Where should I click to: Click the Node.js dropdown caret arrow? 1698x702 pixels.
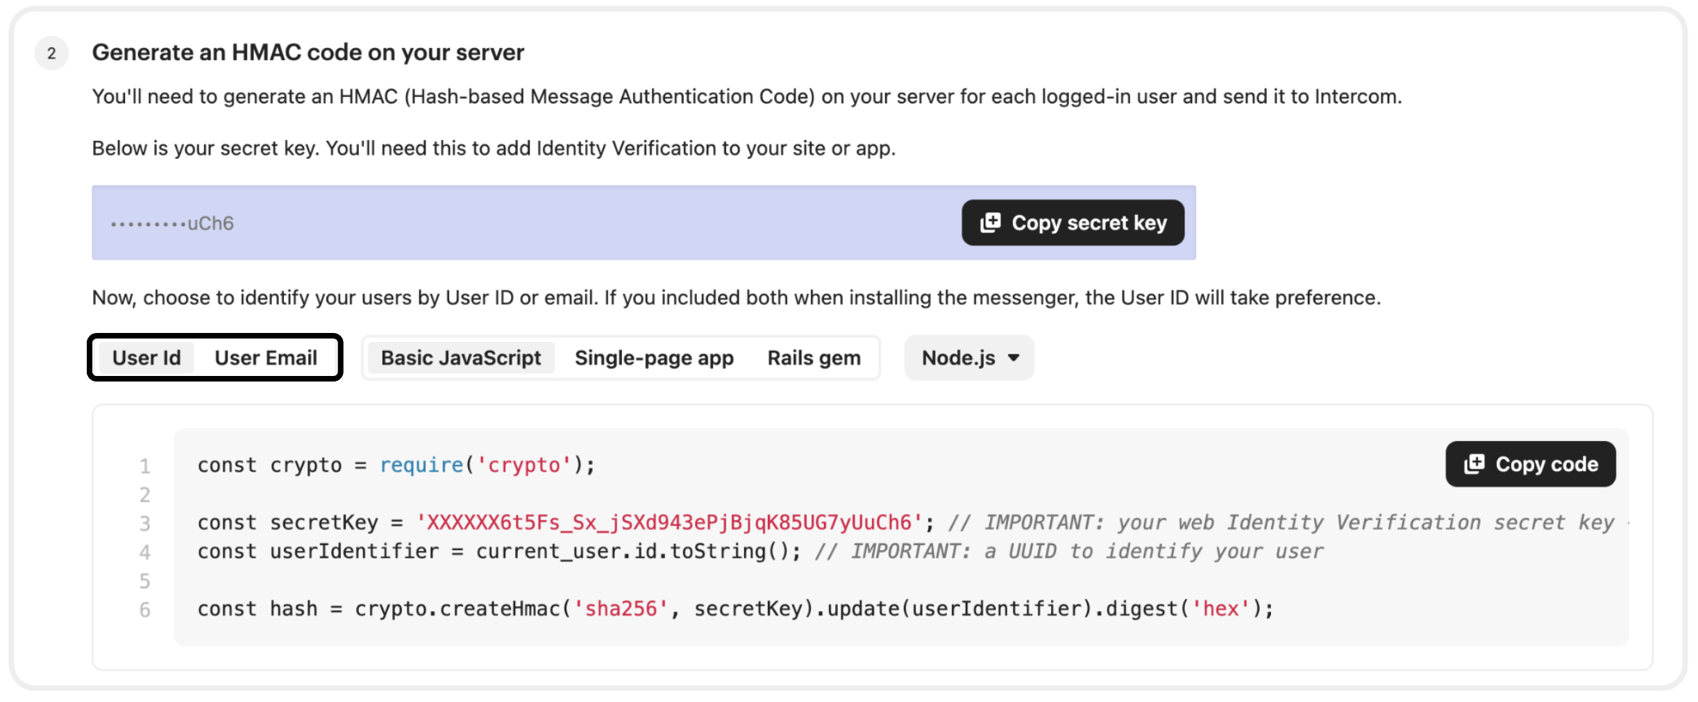click(1014, 358)
